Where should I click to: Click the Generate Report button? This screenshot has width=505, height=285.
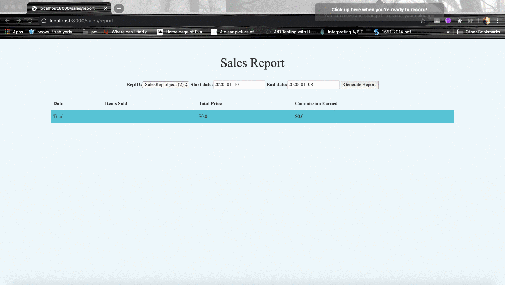[x=360, y=85]
